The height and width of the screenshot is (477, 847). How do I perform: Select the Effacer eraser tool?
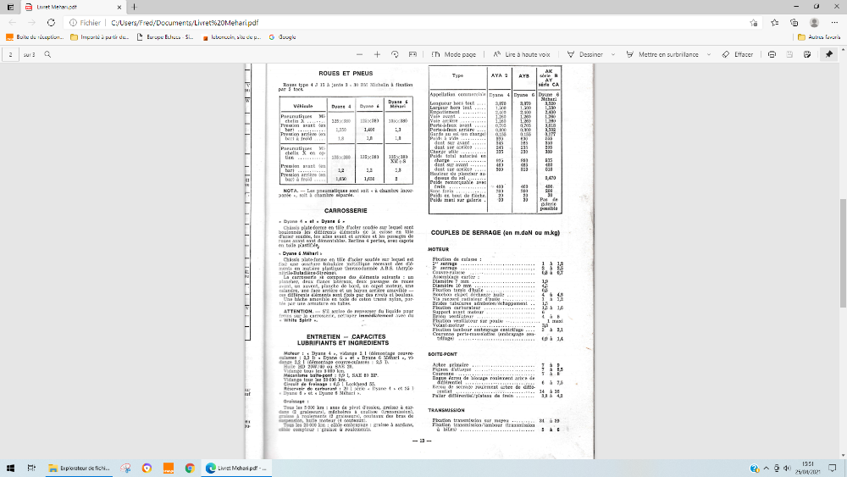click(738, 54)
